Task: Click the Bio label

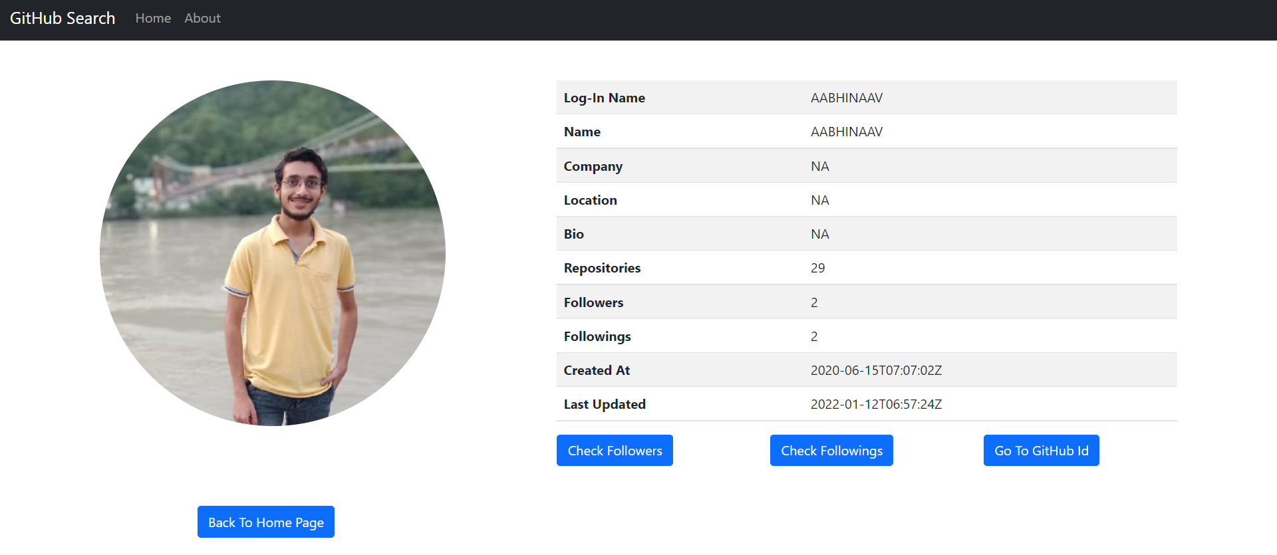Action: pyautogui.click(x=574, y=234)
